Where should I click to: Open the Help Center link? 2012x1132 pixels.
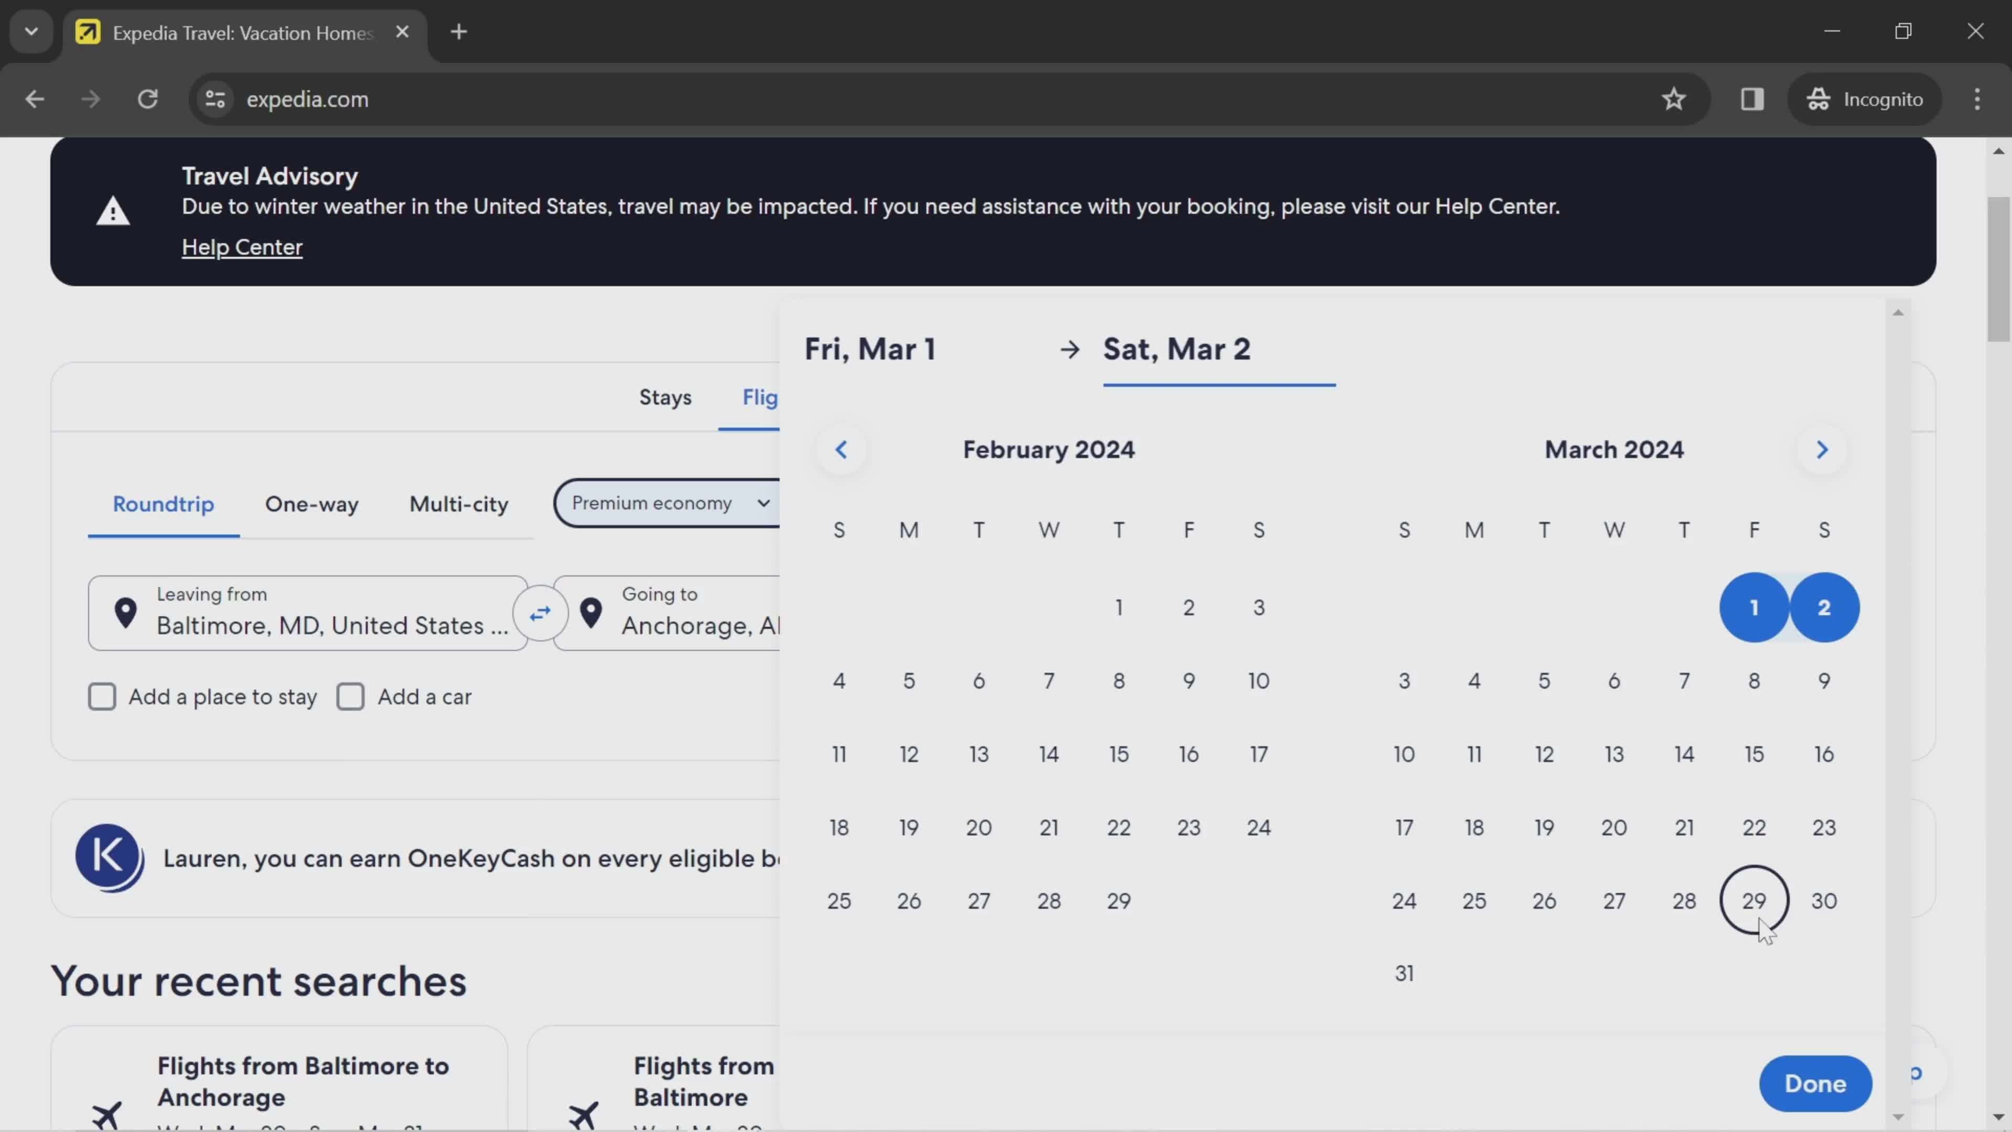pyautogui.click(x=242, y=247)
